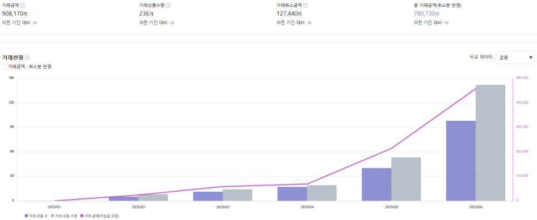
Task: Click the 120 left axis value
Action: pos(12,103)
